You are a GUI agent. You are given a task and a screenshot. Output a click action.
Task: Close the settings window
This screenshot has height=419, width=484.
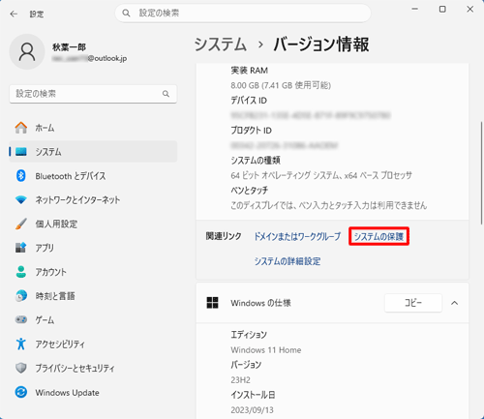pos(470,9)
